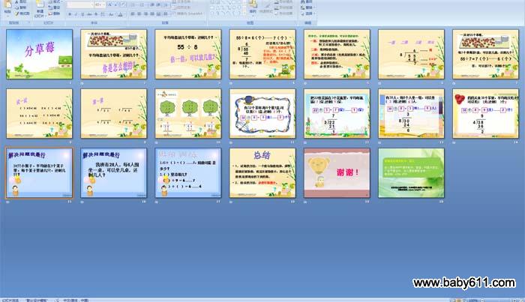Screen dimensions: 525x302
Task: Select slide 12 showing 22 divided by 3
Action: click(x=337, y=113)
